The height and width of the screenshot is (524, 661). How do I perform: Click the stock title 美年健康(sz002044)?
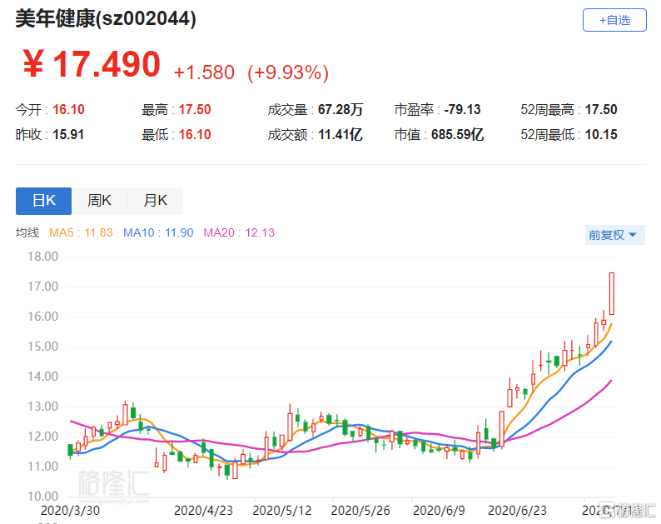pyautogui.click(x=106, y=18)
